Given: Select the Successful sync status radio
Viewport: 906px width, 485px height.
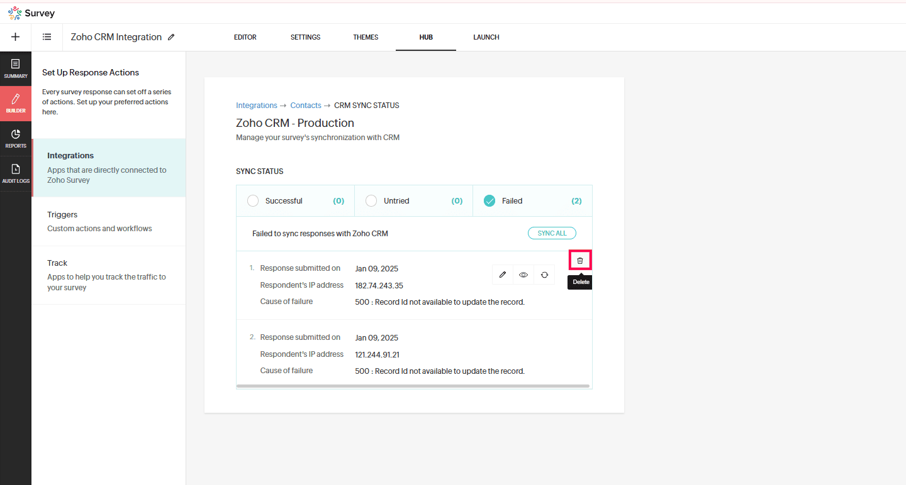Looking at the screenshot, I should pyautogui.click(x=253, y=201).
